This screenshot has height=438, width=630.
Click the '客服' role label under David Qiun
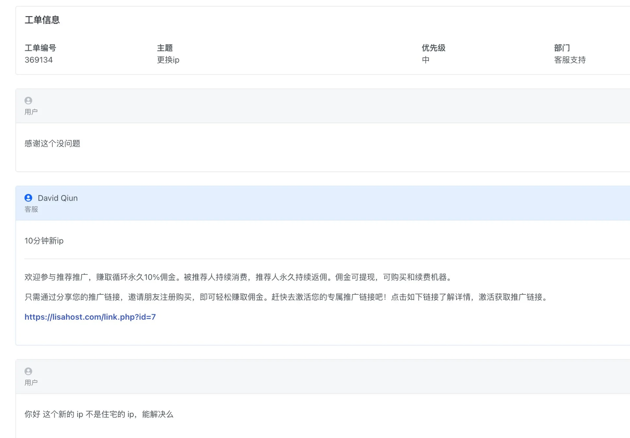(x=31, y=209)
